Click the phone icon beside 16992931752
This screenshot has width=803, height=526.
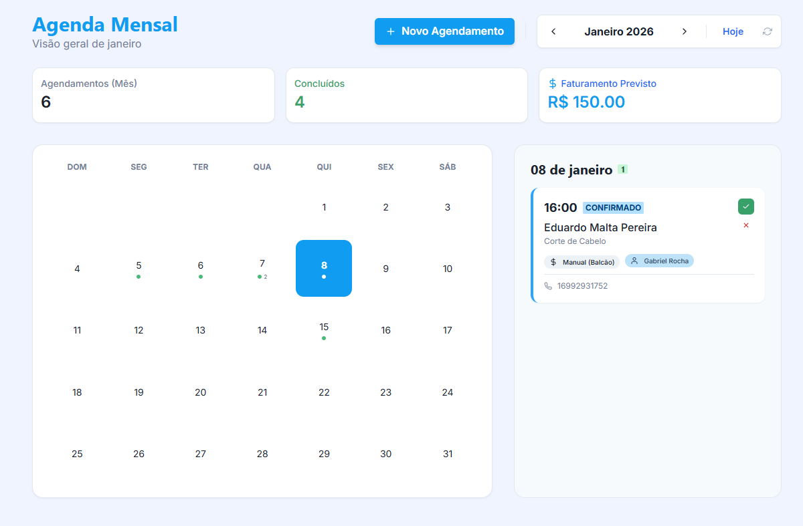549,285
